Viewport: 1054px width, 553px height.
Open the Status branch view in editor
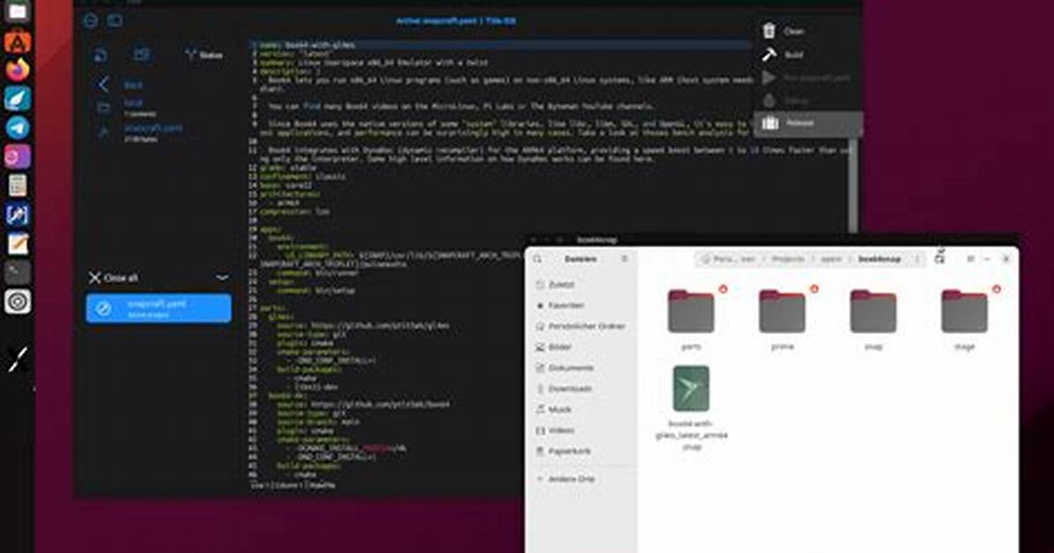point(204,55)
